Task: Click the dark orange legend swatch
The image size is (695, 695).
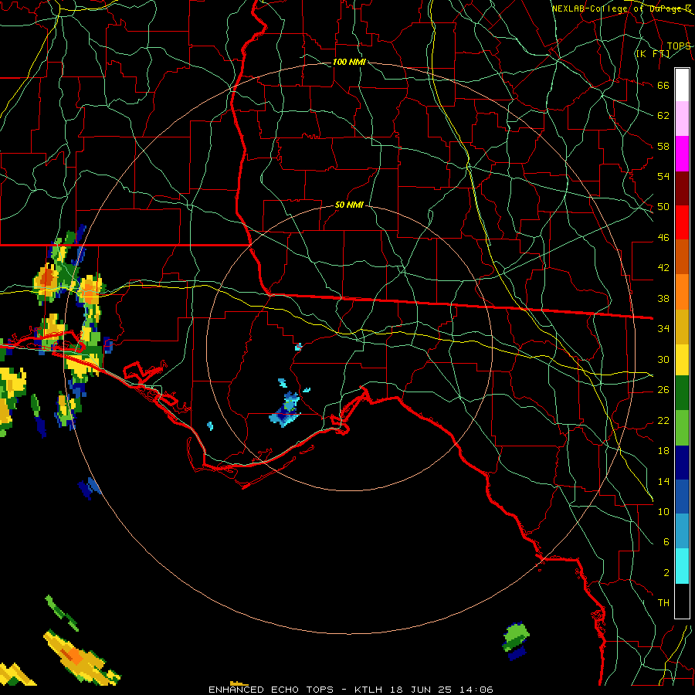Action: pyautogui.click(x=682, y=257)
